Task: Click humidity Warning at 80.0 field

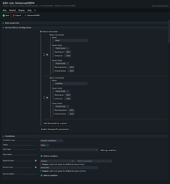Action: 68,95
